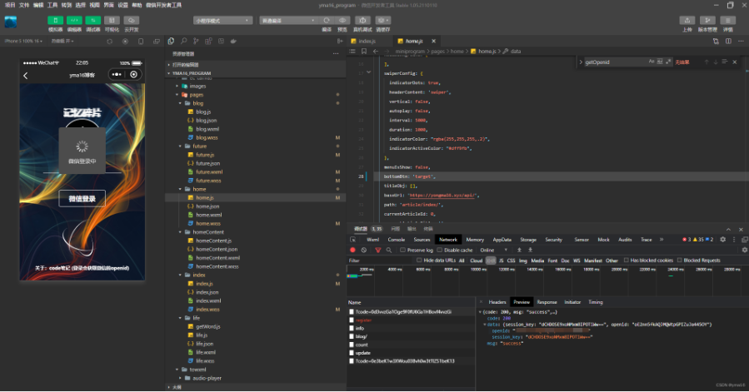Switch to the Console tab
749x392 pixels.
(397, 239)
